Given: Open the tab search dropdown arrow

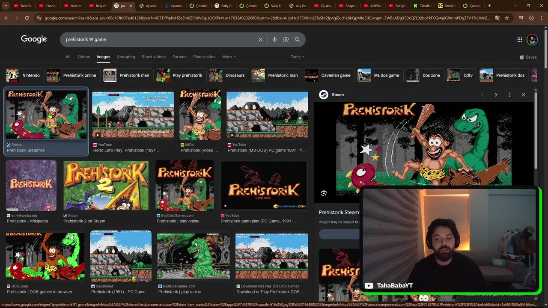Looking at the screenshot, I should (6, 6).
